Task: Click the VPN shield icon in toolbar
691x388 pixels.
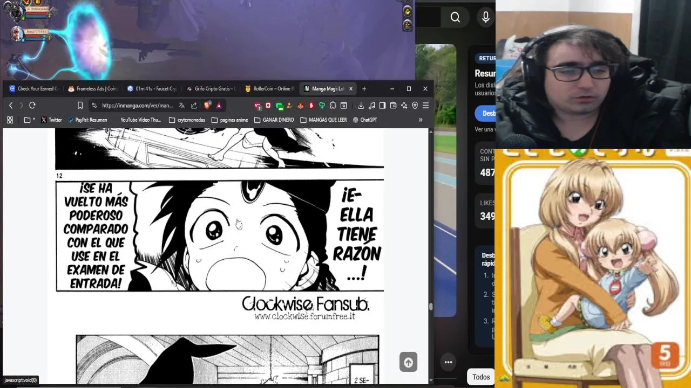Action: (415, 106)
